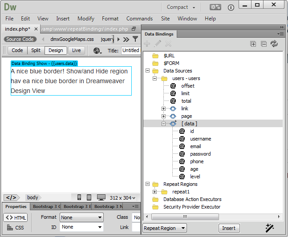The image size is (288, 237).
Task: Open the Compact workspace dropdown
Action: 181,8
